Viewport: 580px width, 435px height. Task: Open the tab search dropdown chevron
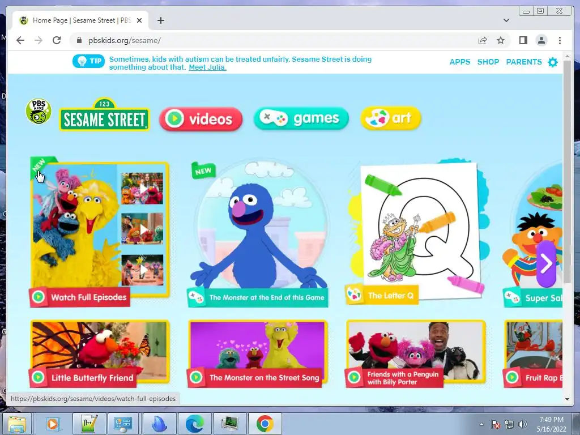(x=506, y=20)
